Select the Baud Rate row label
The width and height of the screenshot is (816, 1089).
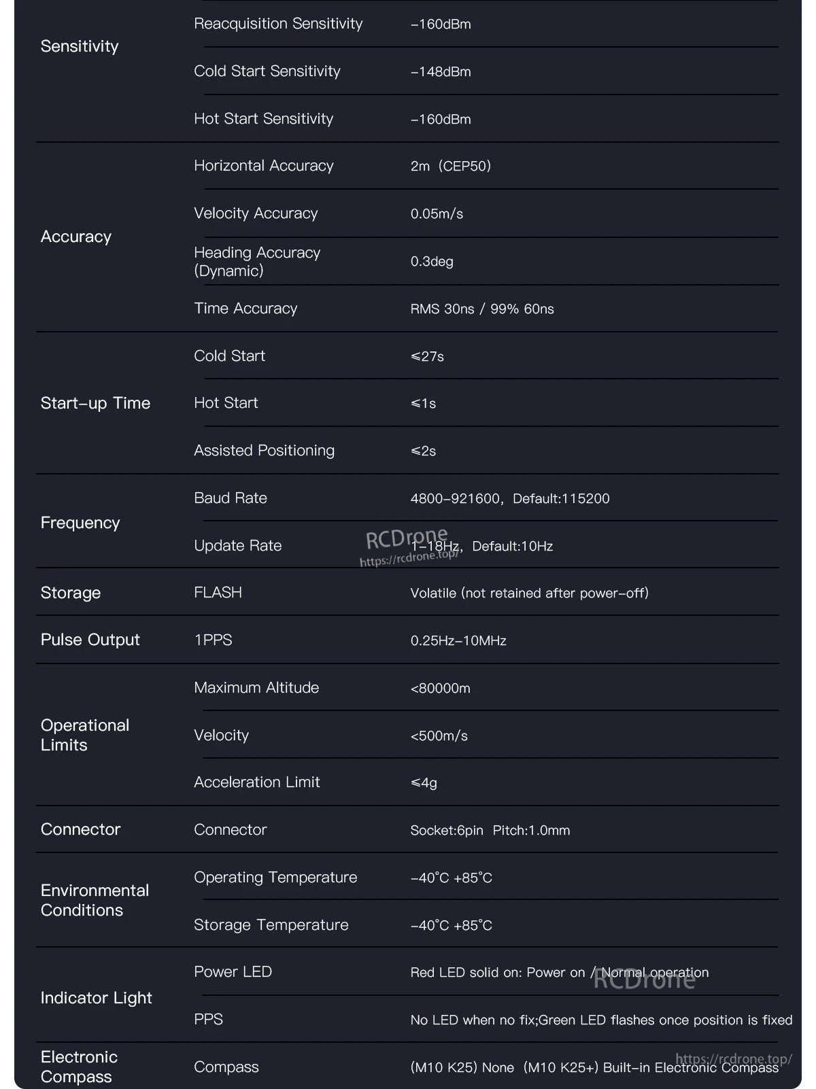pyautogui.click(x=231, y=498)
